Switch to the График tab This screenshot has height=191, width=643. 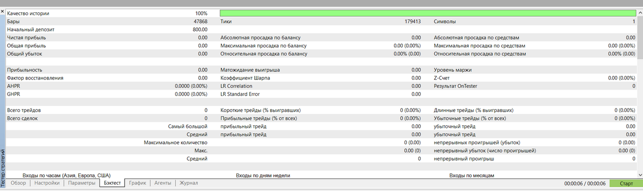(138, 183)
